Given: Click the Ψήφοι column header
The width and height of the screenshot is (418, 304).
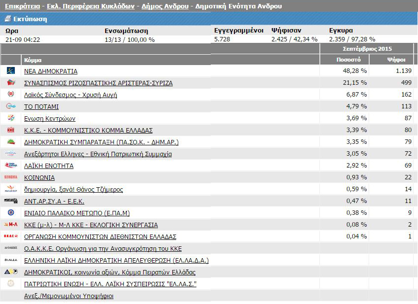Looking at the screenshot, I should [x=396, y=60].
